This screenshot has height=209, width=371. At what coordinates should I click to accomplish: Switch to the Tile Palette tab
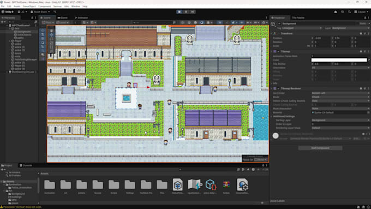coord(298,18)
